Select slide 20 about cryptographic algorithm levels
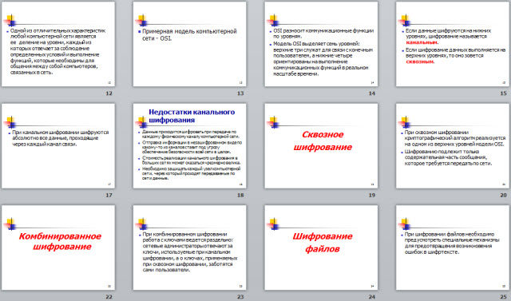Viewport: 511px width, 301px height. 453,146
